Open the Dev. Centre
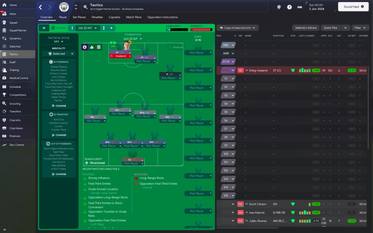This screenshot has width=373, height=233. (x=17, y=145)
